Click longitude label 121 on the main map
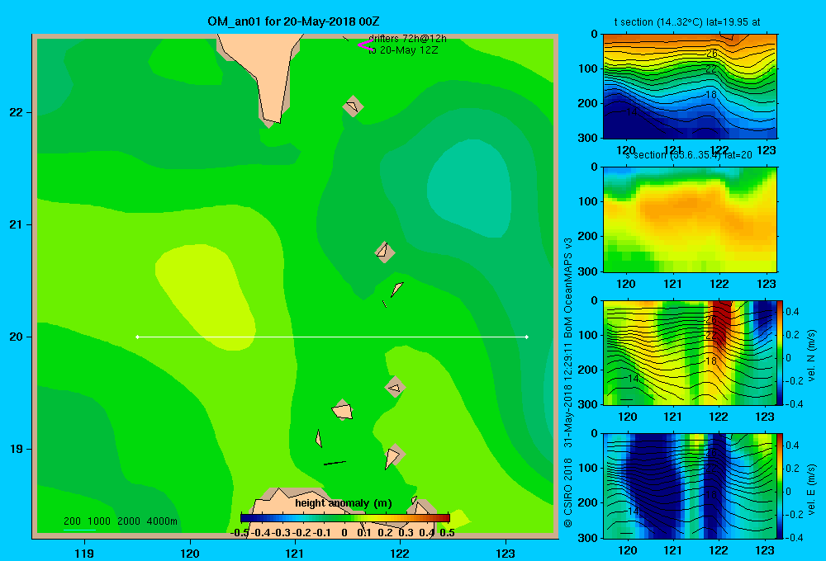Viewport: 826px width, 561px height. (x=295, y=553)
